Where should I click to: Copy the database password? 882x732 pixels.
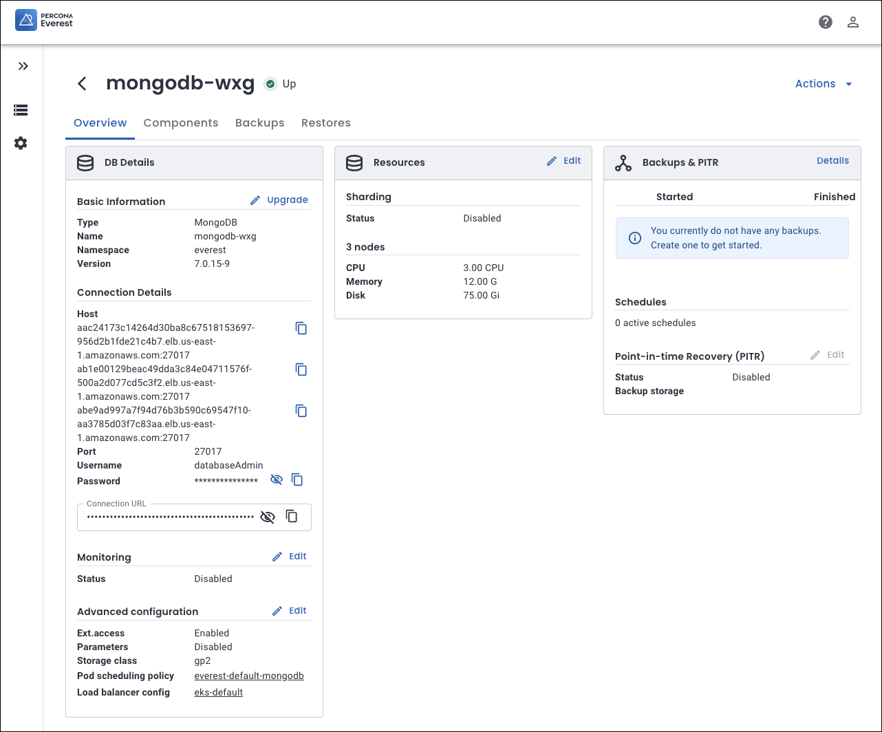point(297,480)
